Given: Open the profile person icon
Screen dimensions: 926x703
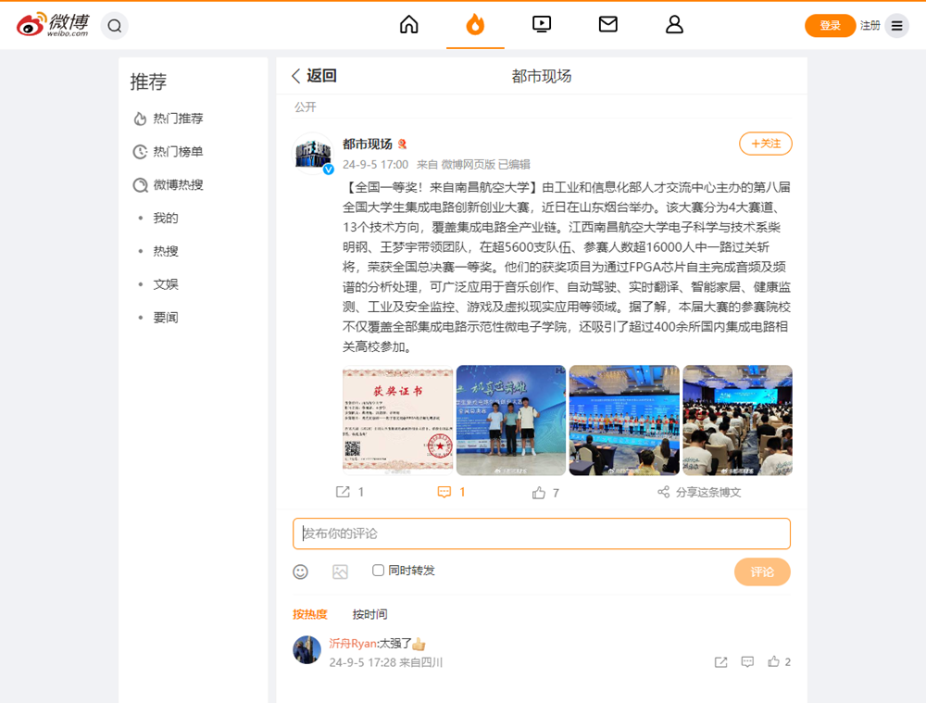Looking at the screenshot, I should coord(674,25).
